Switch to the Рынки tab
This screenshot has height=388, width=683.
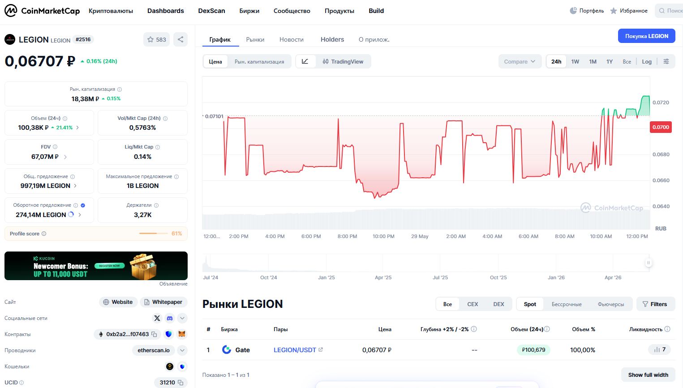255,39
